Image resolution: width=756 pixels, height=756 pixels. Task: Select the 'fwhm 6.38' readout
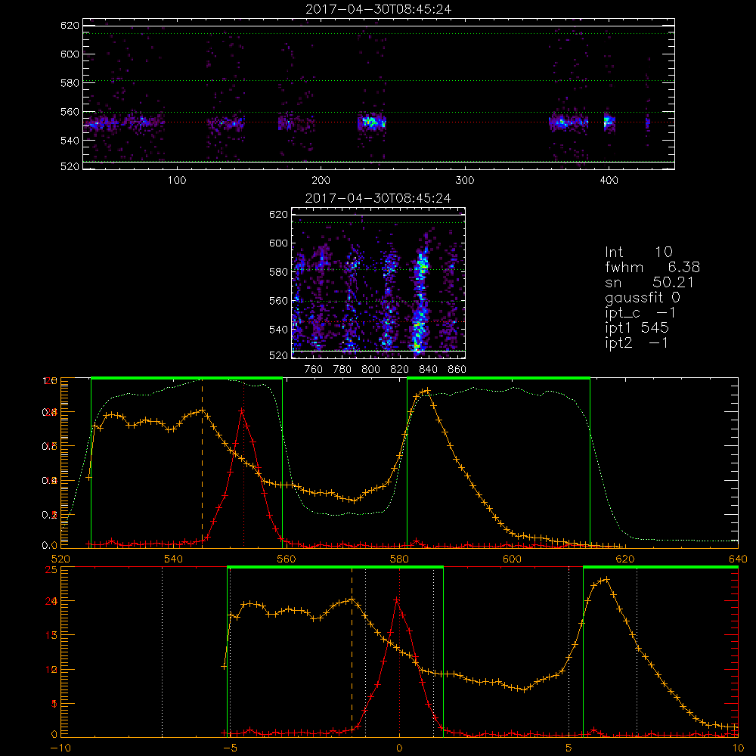coord(652,267)
